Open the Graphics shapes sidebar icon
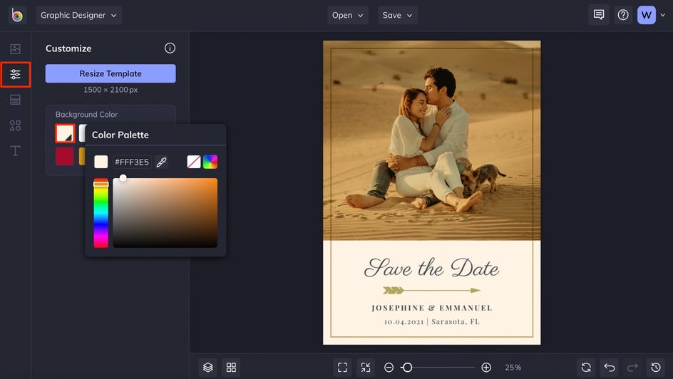The height and width of the screenshot is (379, 673). (x=15, y=125)
